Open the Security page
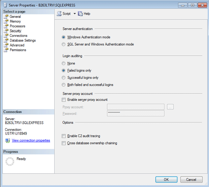 [x=15, y=31]
